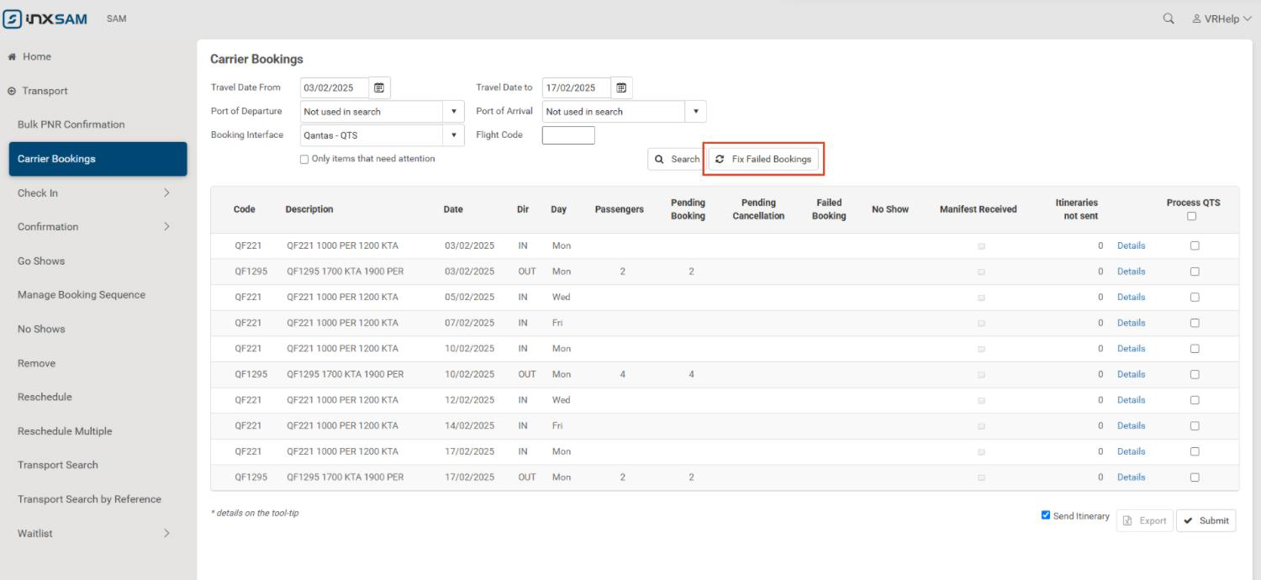This screenshot has height=580, width=1261.
Task: Open Remove in sidebar
Action: (36, 363)
